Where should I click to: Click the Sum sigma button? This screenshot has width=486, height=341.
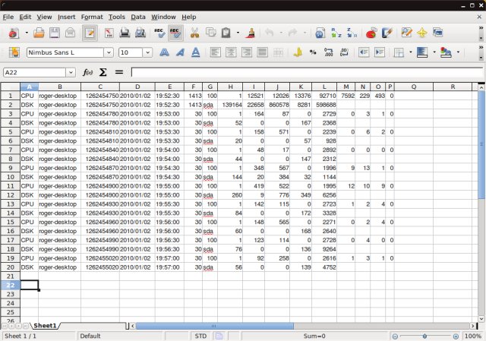pyautogui.click(x=103, y=73)
